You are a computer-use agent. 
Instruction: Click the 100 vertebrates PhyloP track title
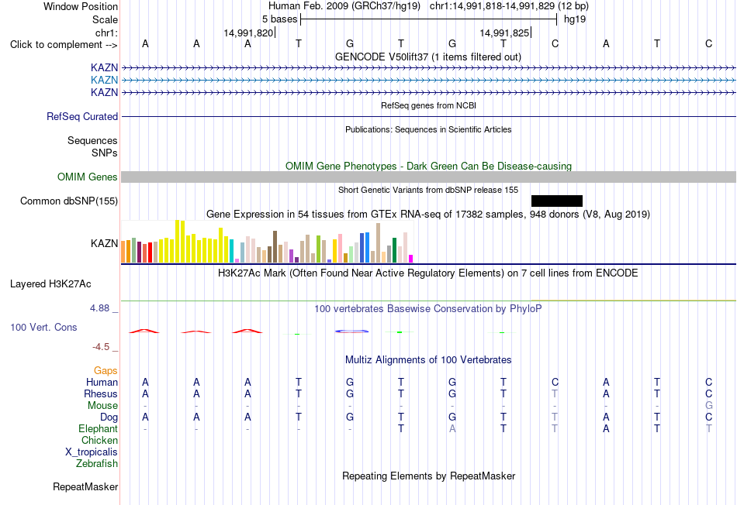(x=427, y=308)
